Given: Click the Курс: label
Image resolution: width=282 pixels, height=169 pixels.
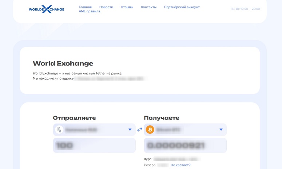Looking at the screenshot, I should point(148,159).
